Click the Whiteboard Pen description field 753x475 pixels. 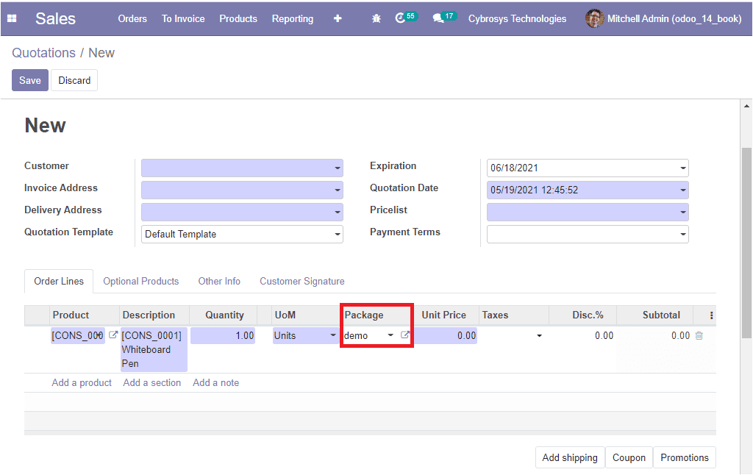154,349
